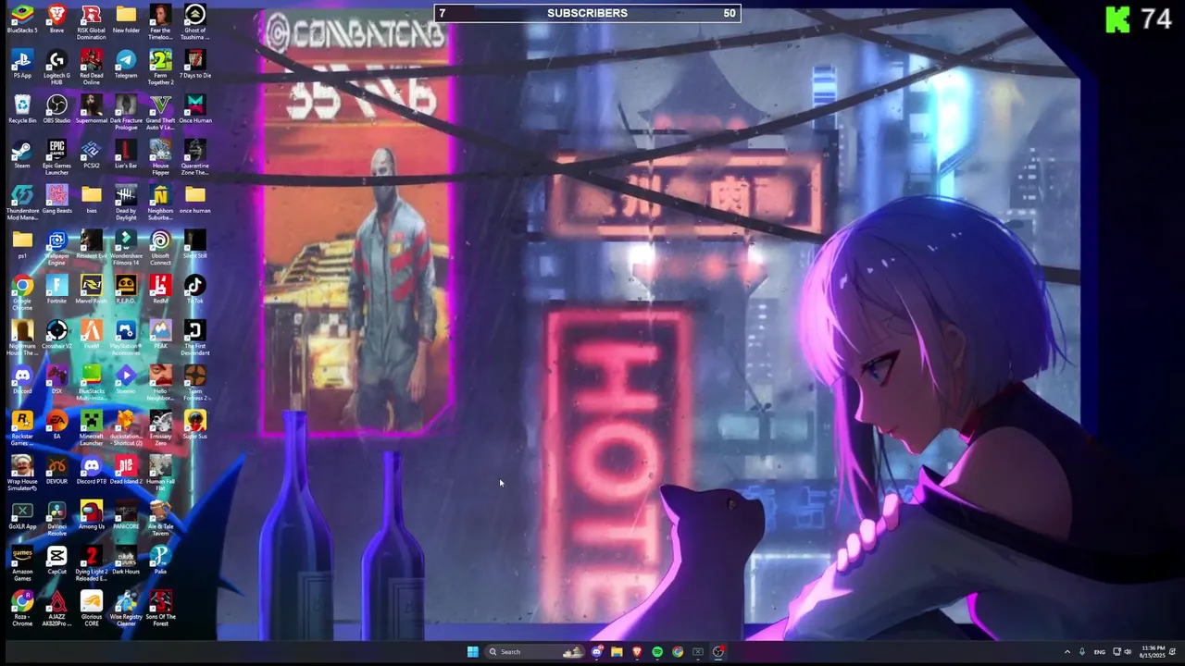Viewport: 1185px width, 666px height.
Task: Select the Recycle Bin icon
Action: (22, 109)
